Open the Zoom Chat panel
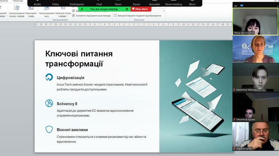 pyautogui.click(x=99, y=3)
